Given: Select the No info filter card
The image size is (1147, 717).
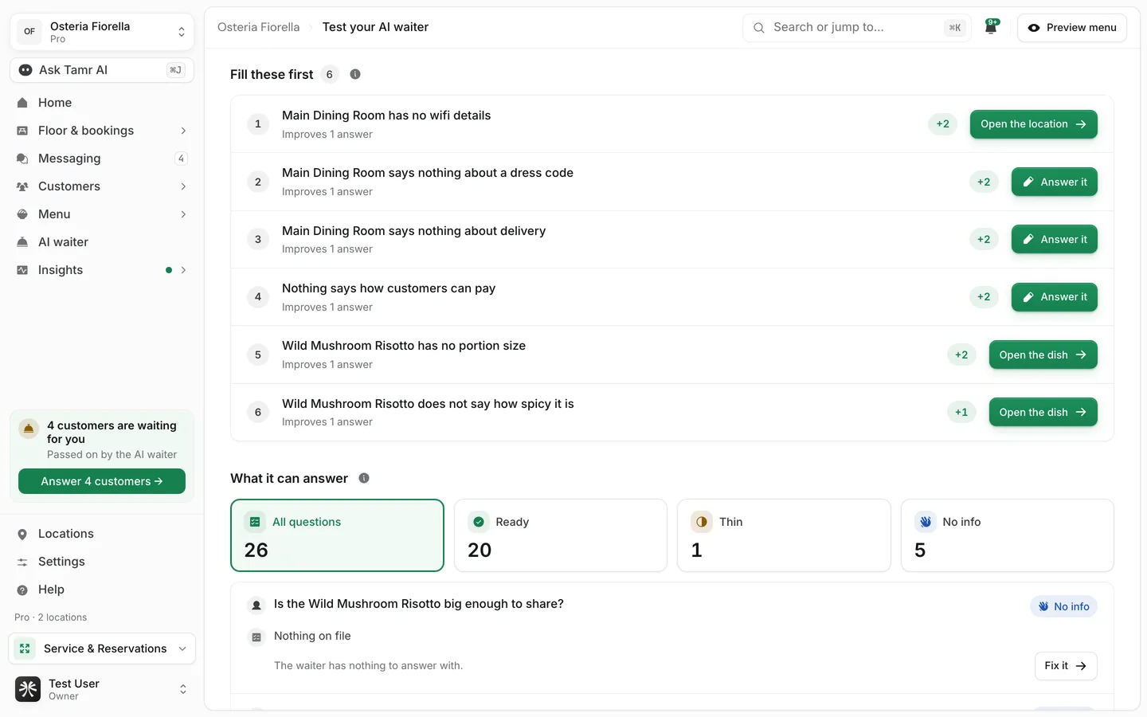Looking at the screenshot, I should click(x=1007, y=535).
